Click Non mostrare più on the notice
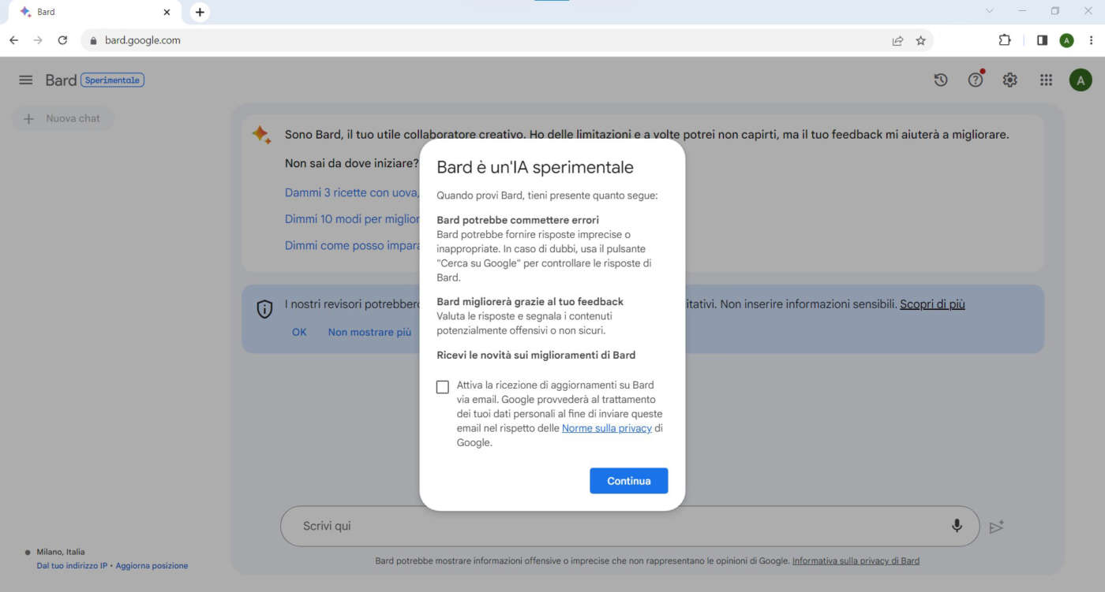Viewport: 1105px width, 592px height. pos(369,332)
